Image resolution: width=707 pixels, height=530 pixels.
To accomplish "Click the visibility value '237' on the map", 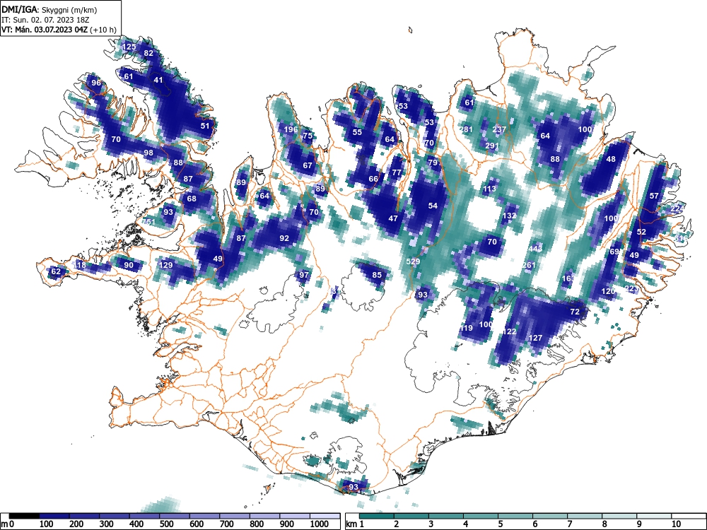I will [499, 129].
